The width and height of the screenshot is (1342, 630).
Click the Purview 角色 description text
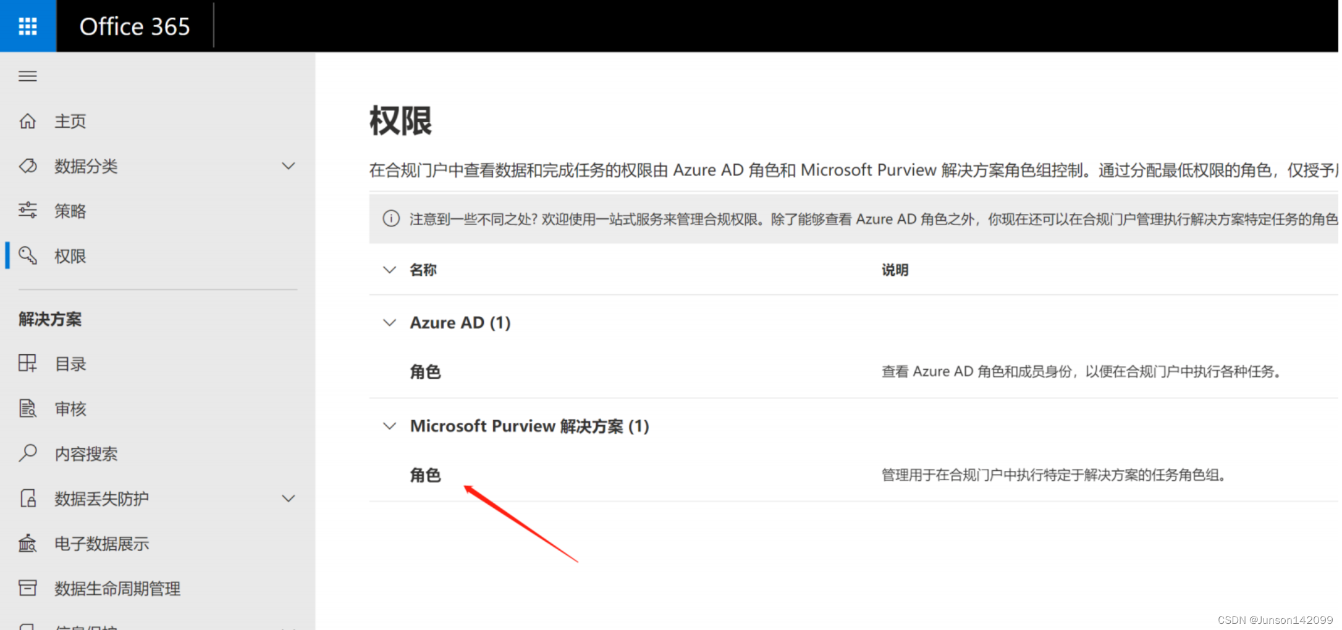coord(1054,475)
